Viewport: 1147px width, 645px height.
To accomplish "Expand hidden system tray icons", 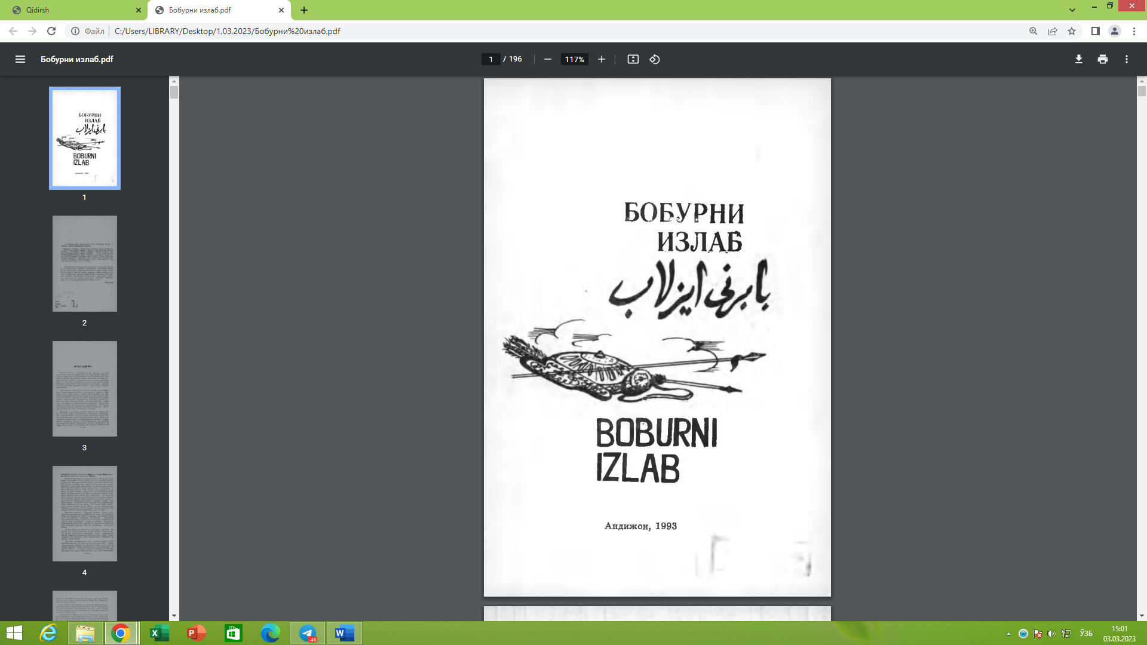I will [1008, 632].
